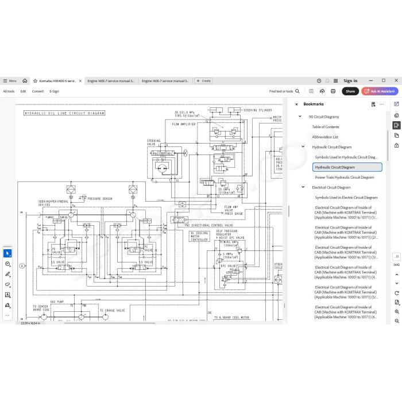Click the Ask AI Assistant button
The height and width of the screenshot is (402, 402).
tap(380, 91)
